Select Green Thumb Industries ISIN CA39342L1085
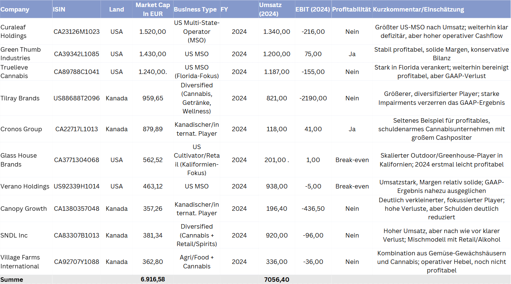This screenshot has height=284, width=511. (x=77, y=54)
